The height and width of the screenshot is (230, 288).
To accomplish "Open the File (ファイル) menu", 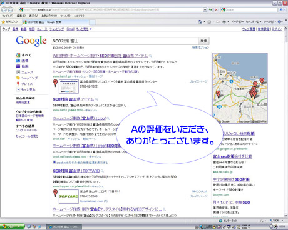I will click(x=8, y=16).
